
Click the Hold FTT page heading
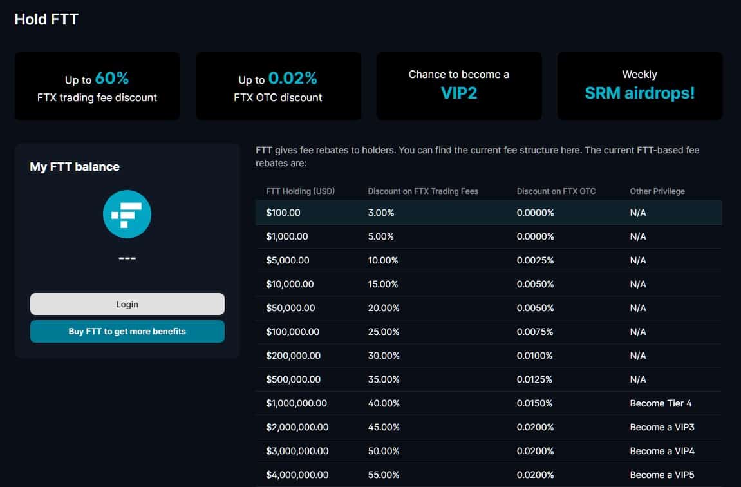coord(46,19)
